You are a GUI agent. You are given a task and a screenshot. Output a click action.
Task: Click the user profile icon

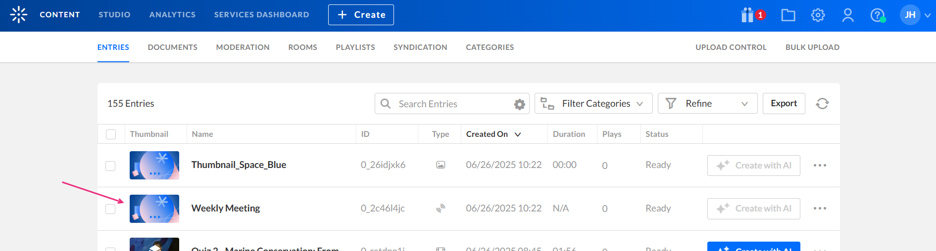tap(848, 15)
